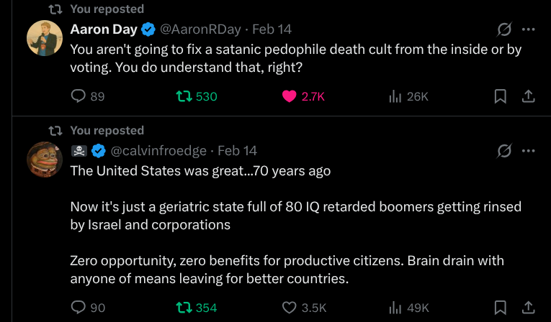This screenshot has height=322, width=551.
Task: Undo repost on Aaron Day's post
Action: click(x=185, y=96)
